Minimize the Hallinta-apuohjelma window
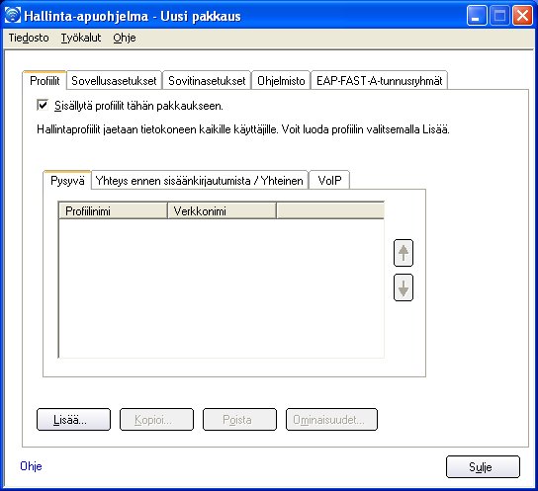Image resolution: width=538 pixels, height=491 pixels. [x=477, y=16]
